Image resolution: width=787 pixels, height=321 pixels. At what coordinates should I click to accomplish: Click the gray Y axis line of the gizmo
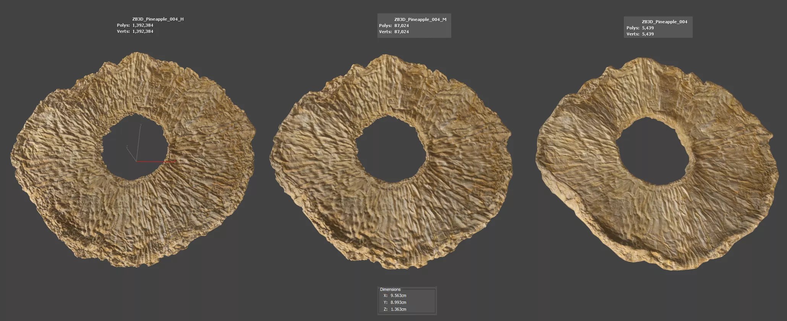139,141
